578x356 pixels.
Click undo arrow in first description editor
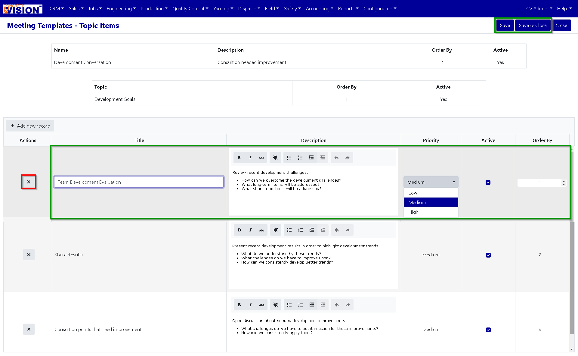click(x=336, y=158)
